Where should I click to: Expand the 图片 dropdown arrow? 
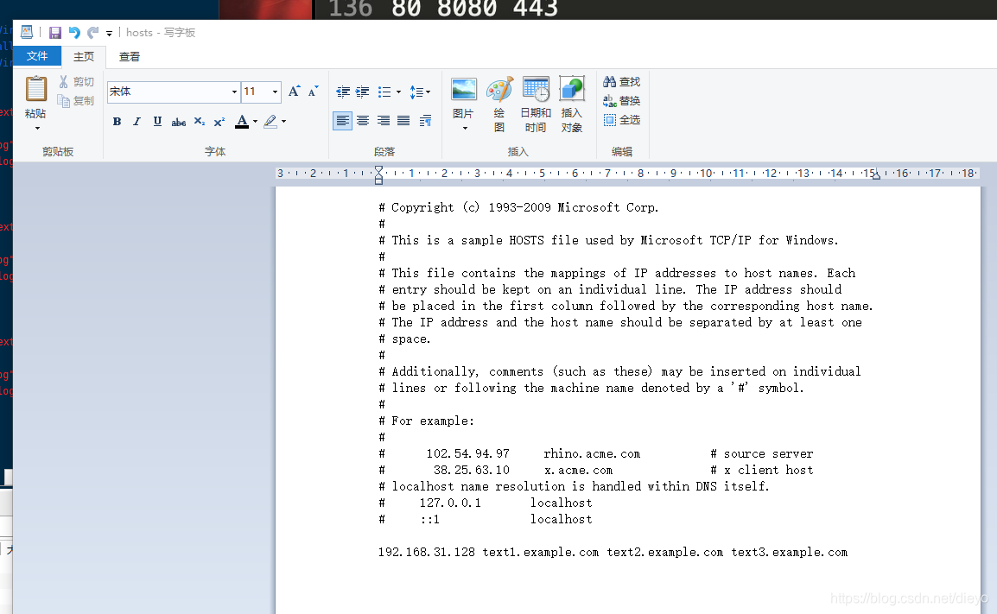click(x=464, y=129)
